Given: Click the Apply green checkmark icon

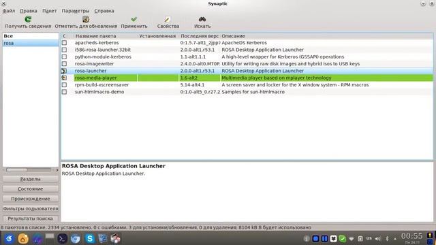Looking at the screenshot, I should click(x=134, y=19).
